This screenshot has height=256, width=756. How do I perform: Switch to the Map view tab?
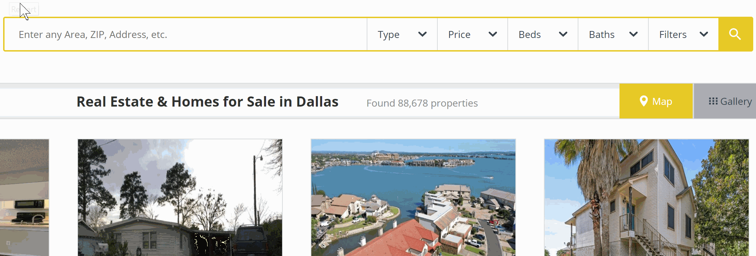tap(656, 101)
